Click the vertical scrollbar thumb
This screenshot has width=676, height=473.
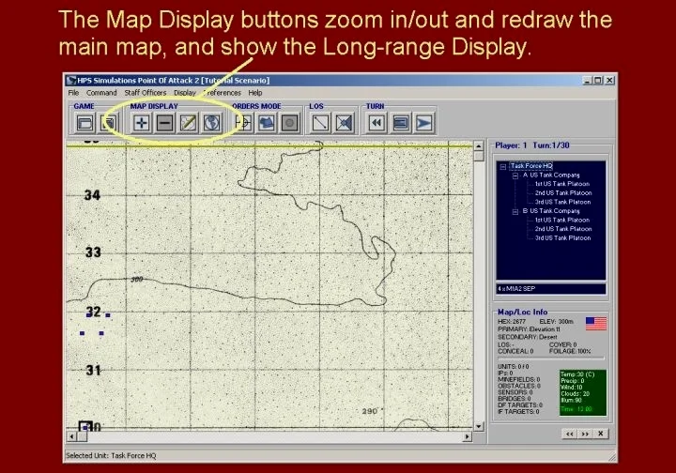479,156
